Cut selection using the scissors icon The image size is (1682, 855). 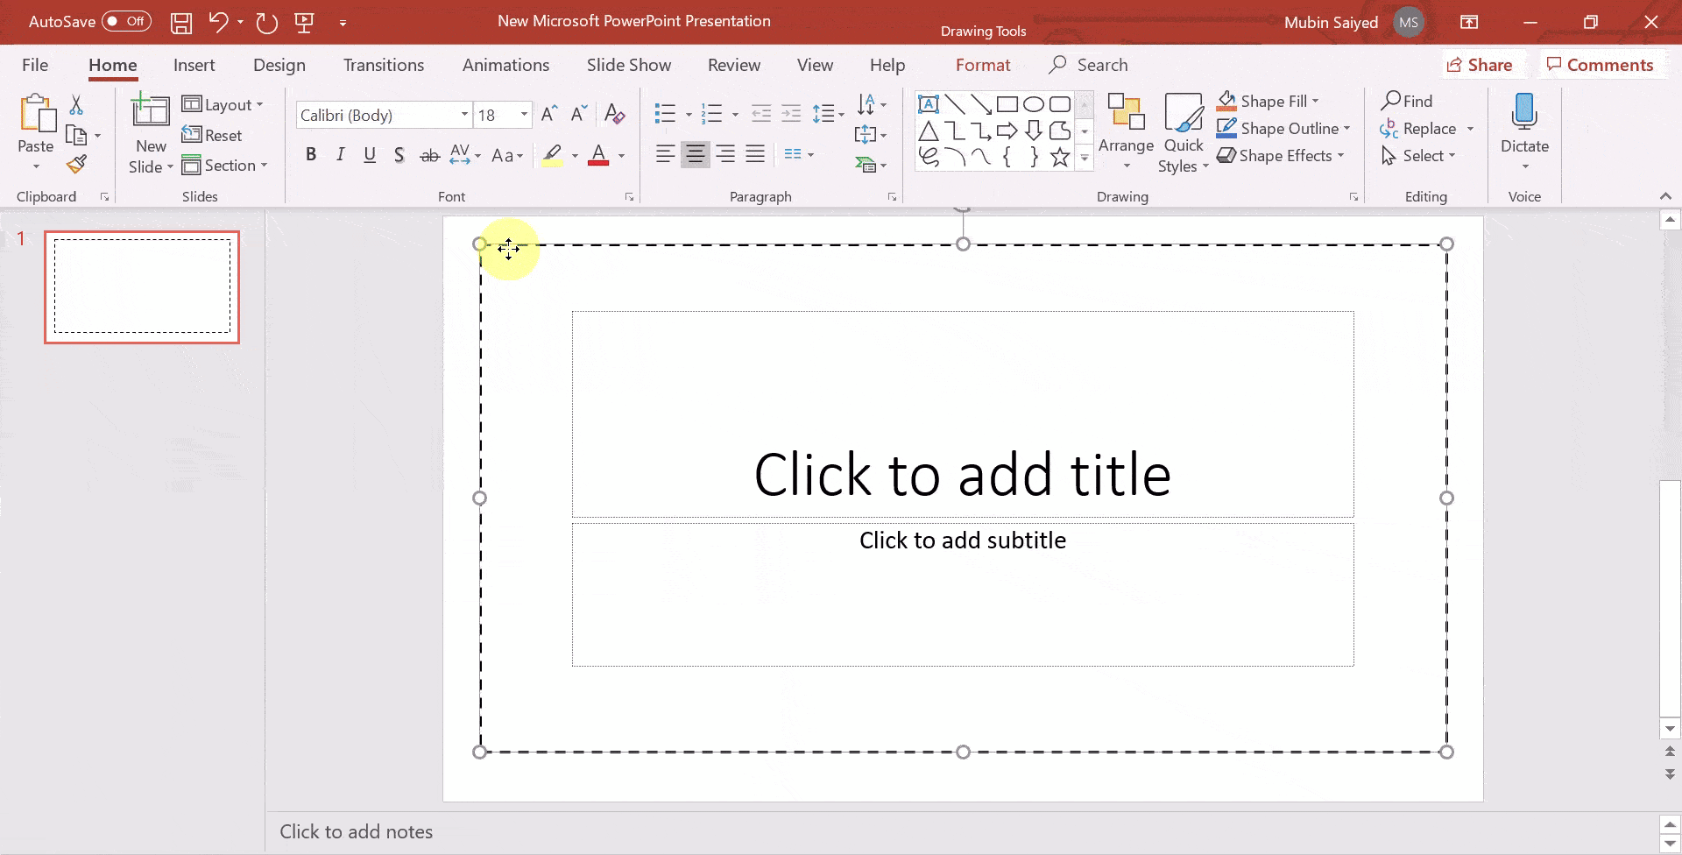point(77,103)
